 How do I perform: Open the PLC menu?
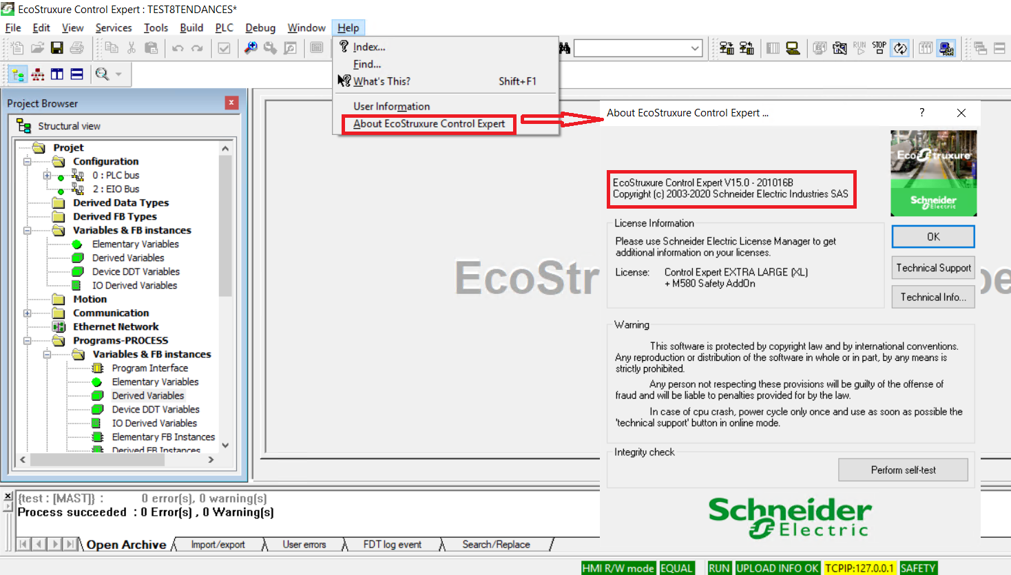[x=225, y=28]
